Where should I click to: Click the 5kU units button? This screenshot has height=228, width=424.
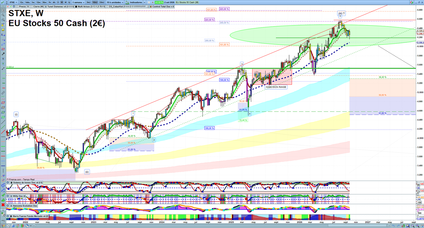(x=89, y=2)
